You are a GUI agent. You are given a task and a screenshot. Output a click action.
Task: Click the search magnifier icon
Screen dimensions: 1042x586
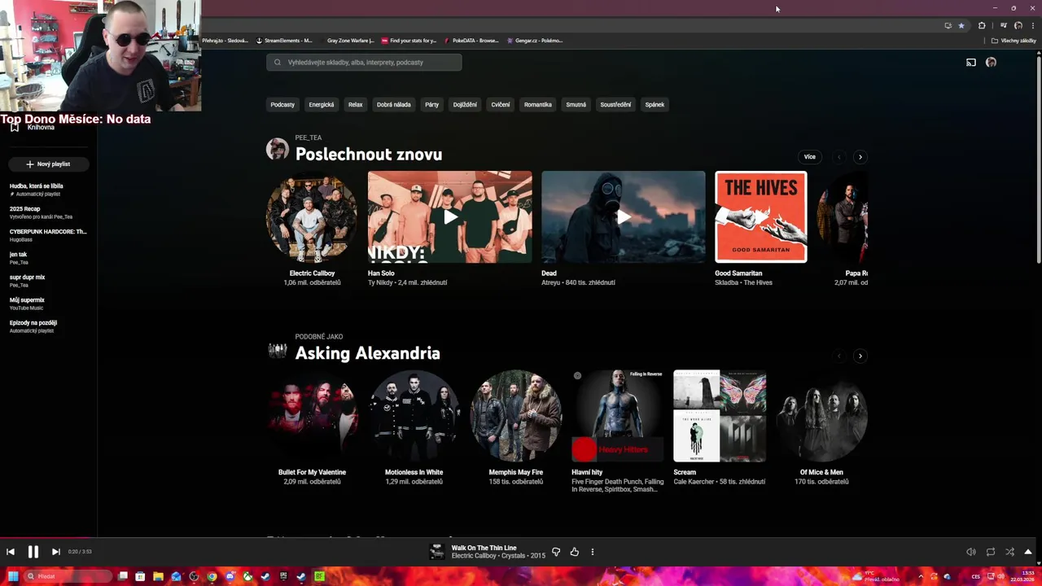(x=278, y=62)
